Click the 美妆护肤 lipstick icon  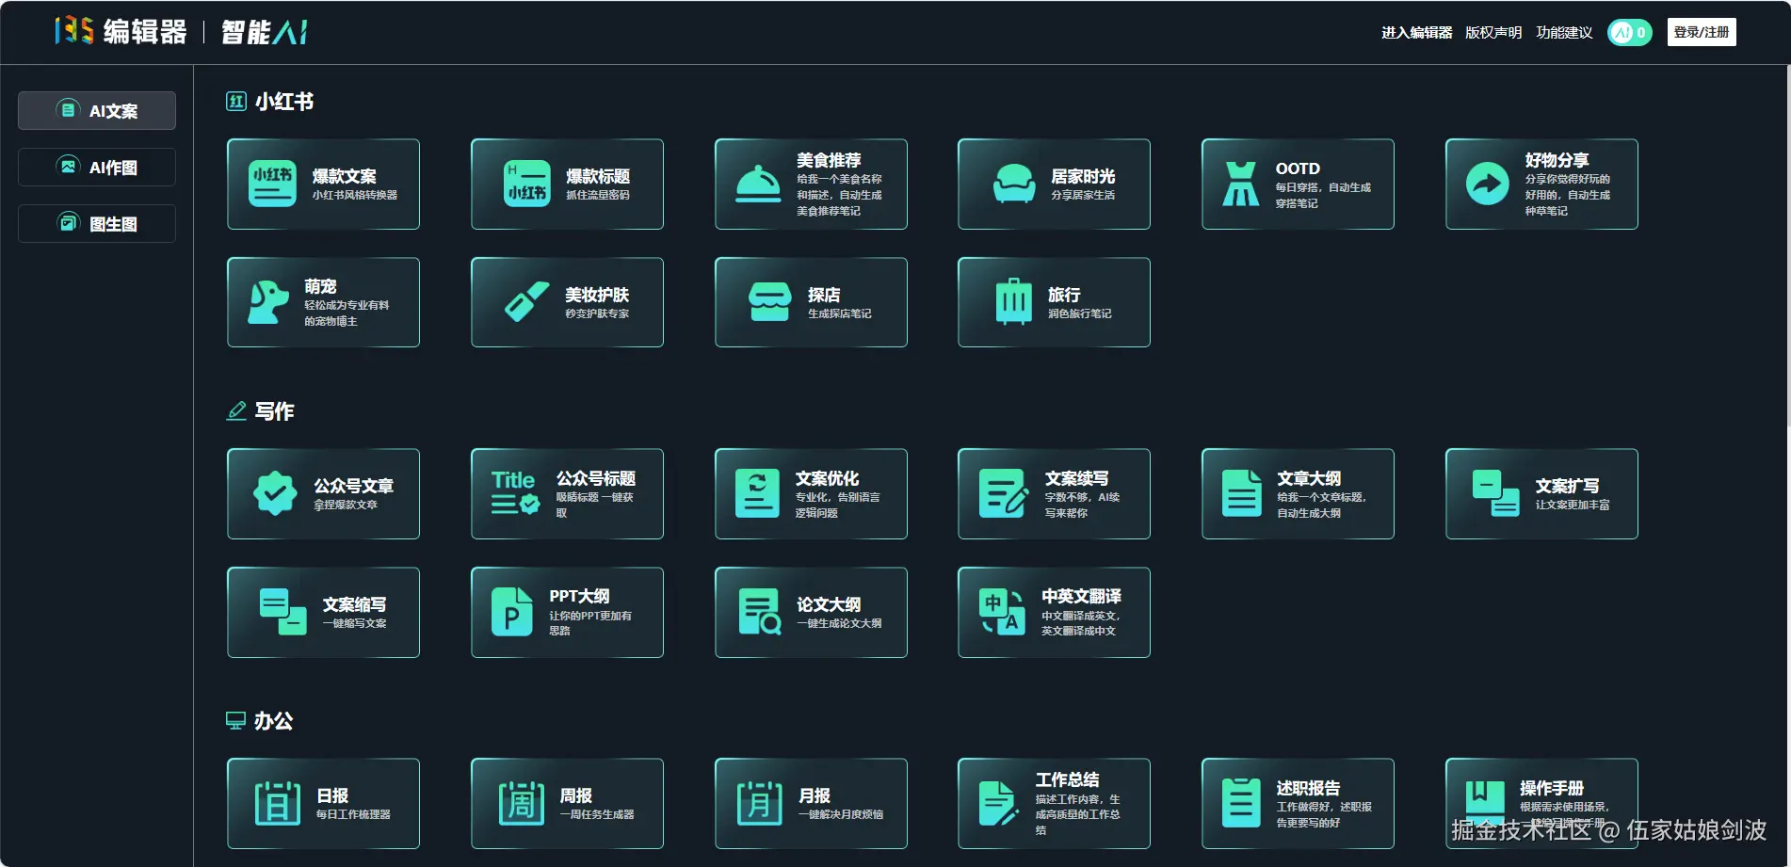(x=526, y=302)
